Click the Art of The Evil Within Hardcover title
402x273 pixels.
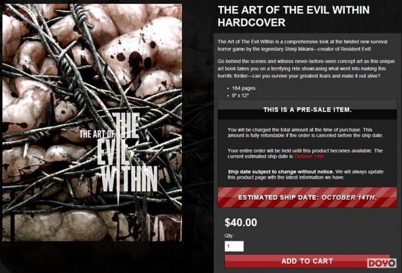tap(294, 16)
